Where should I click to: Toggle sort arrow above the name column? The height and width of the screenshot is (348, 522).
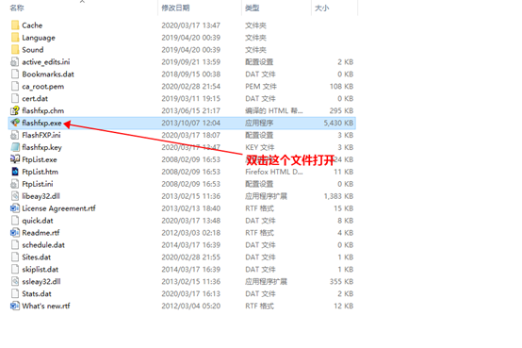(82, 2)
